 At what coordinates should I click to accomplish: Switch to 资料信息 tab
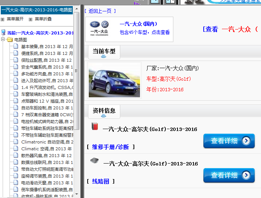point(104,111)
